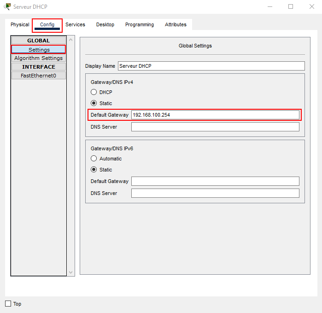The height and width of the screenshot is (313, 322).
Task: Minimize the Serveur DHCP window
Action: coord(270,7)
